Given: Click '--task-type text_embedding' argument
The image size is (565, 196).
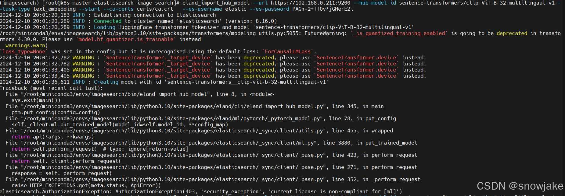Looking at the screenshot, I should pyautogui.click(x=38, y=9).
